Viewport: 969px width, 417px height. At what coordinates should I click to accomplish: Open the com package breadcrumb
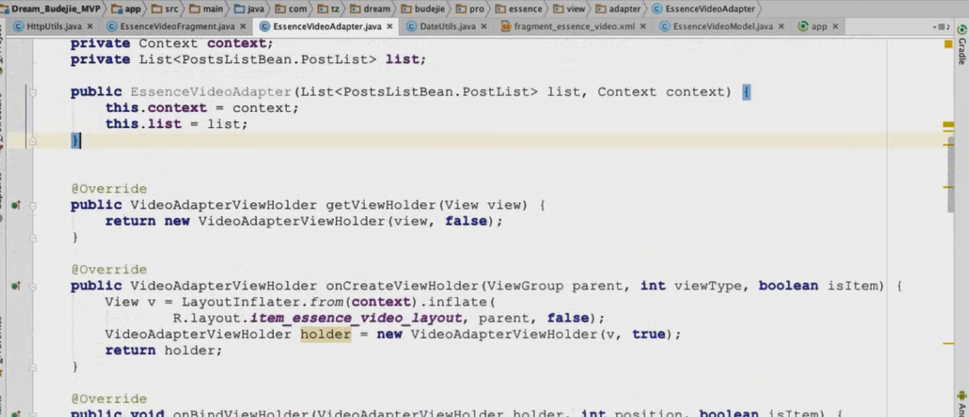(x=291, y=9)
